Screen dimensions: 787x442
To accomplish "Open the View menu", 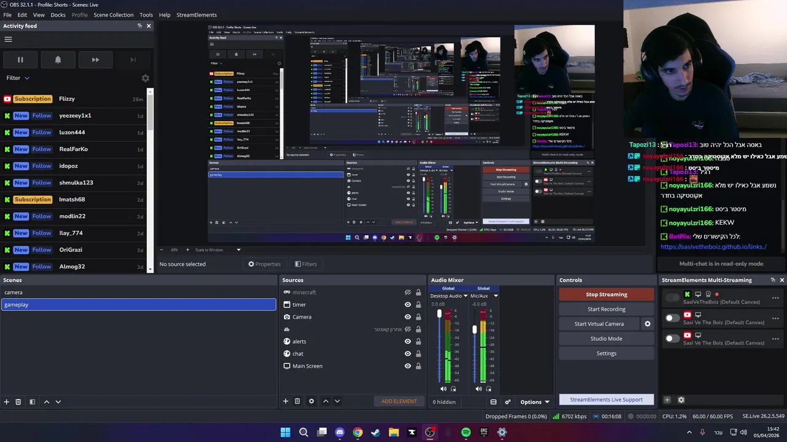I will coord(39,15).
